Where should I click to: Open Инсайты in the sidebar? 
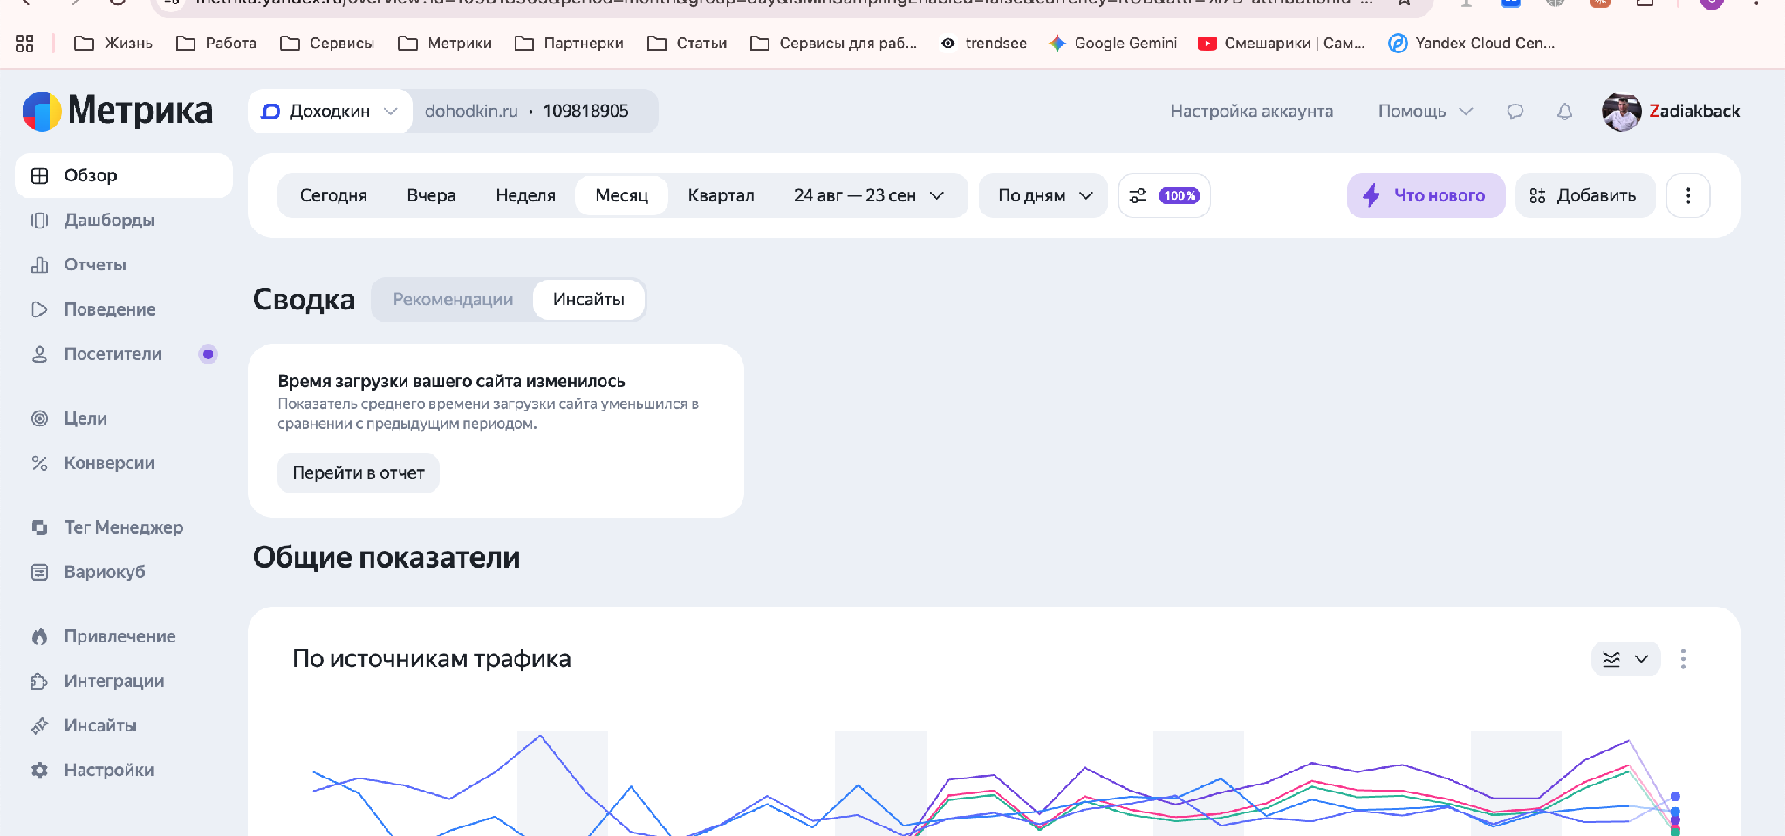tap(99, 725)
